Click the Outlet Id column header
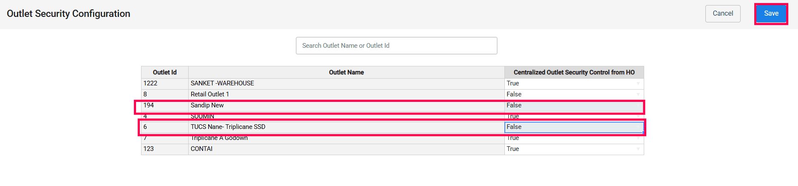This screenshot has width=798, height=186. pos(165,73)
